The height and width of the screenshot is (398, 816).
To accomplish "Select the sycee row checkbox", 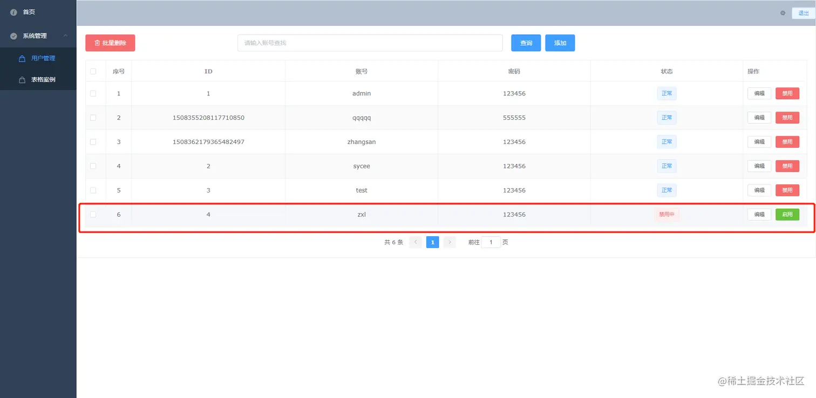I will (x=93, y=166).
